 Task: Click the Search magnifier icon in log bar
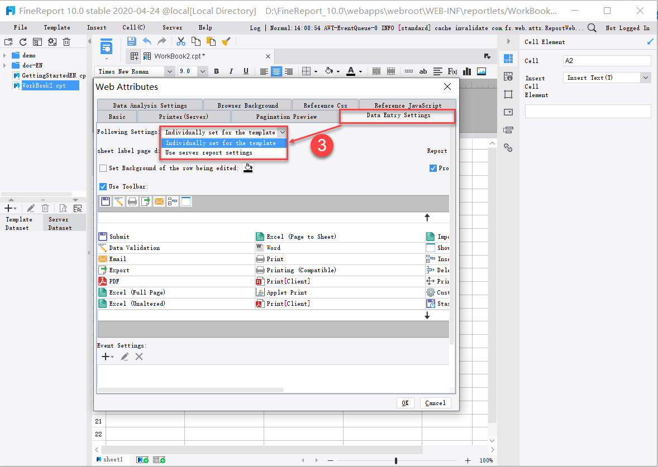pyautogui.click(x=592, y=28)
